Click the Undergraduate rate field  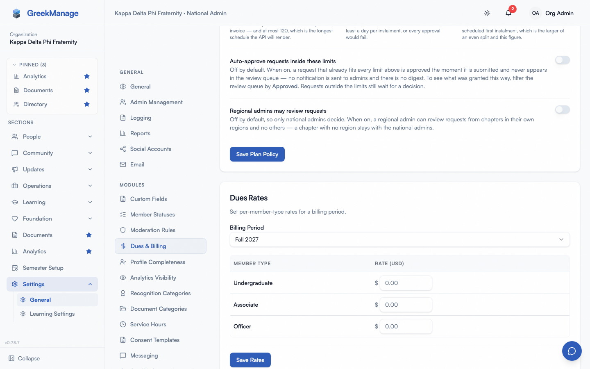[406, 283]
